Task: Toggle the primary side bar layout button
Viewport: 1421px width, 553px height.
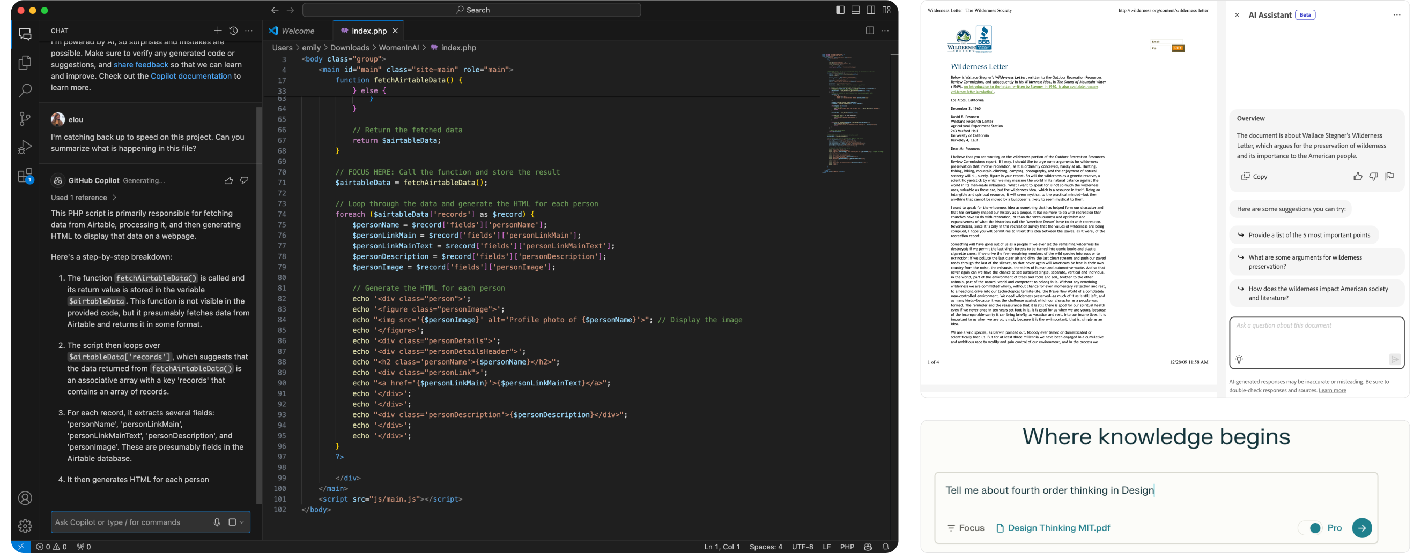Action: pos(840,10)
